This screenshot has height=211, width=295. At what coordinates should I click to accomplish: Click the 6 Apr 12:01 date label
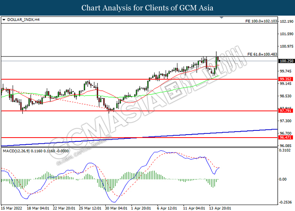point(166,208)
